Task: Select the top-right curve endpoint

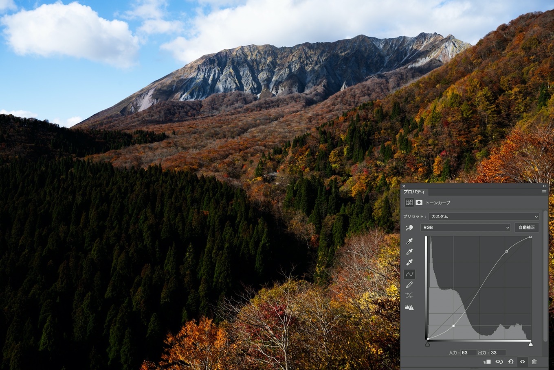Action: 530,237
